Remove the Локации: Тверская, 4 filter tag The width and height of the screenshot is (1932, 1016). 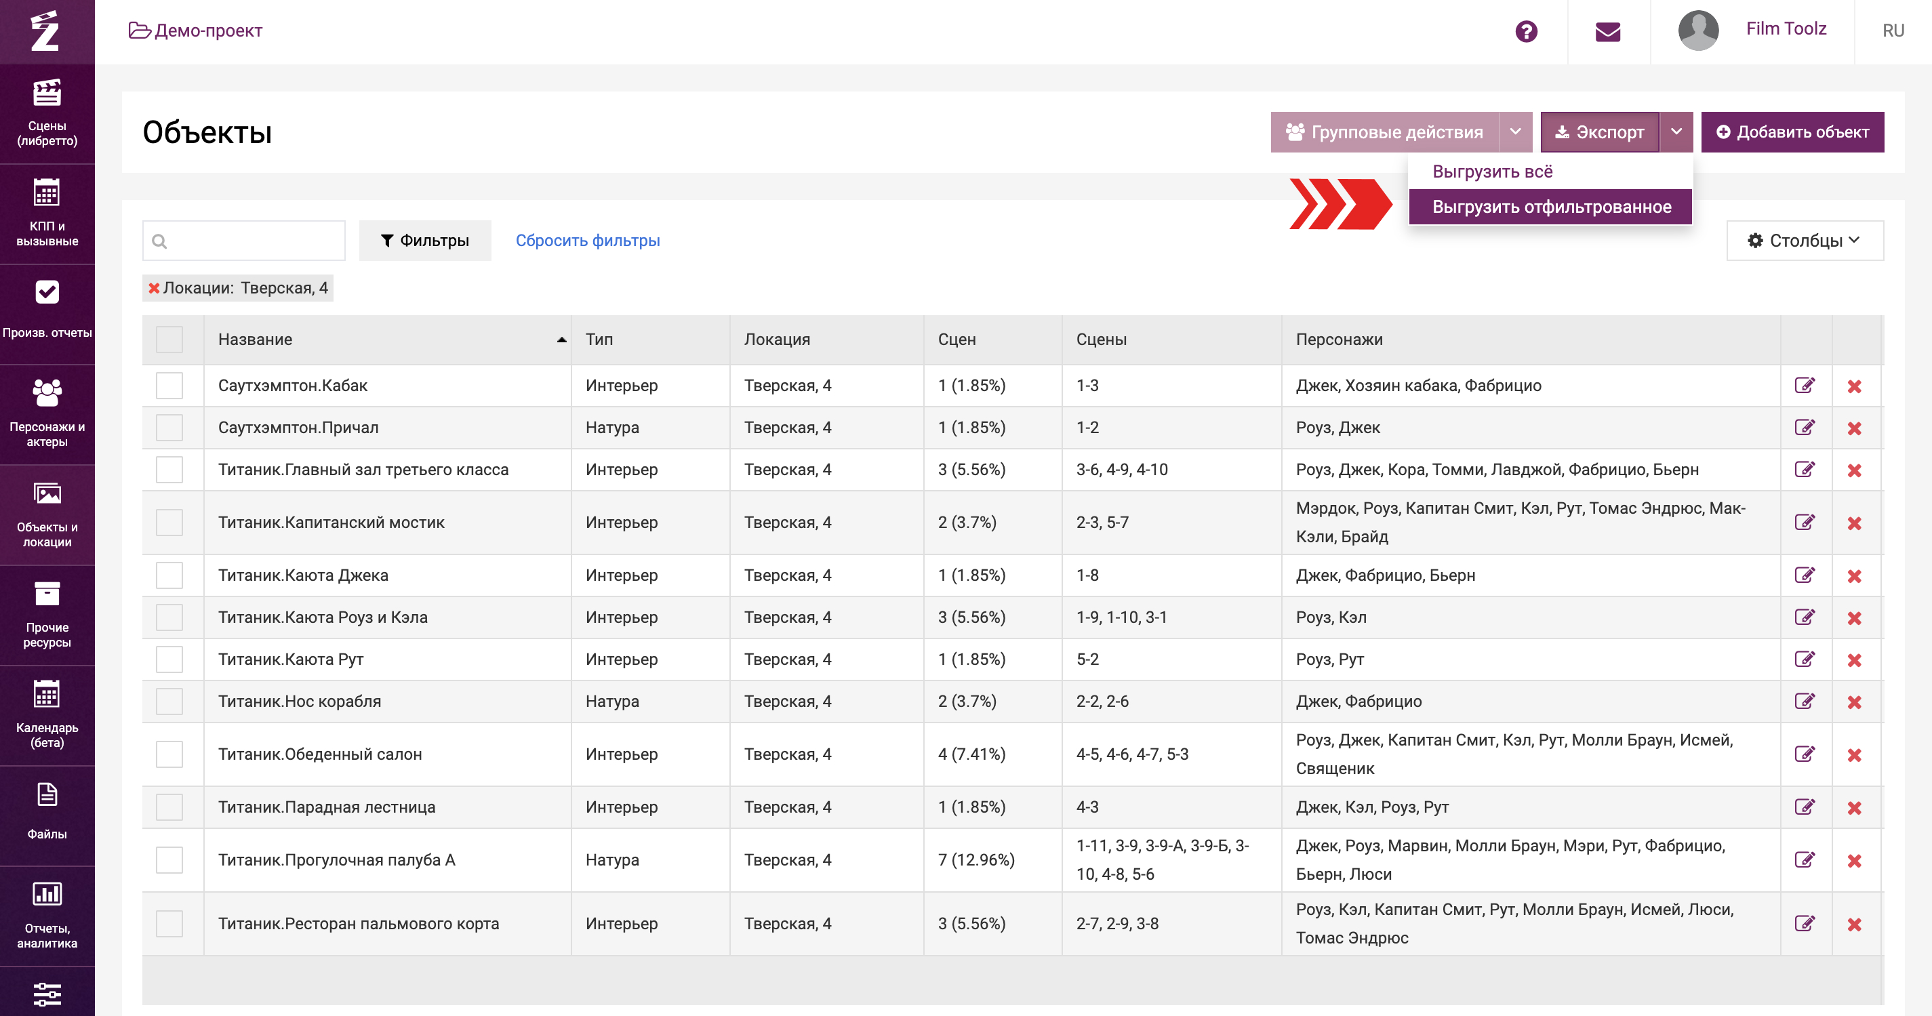click(154, 289)
